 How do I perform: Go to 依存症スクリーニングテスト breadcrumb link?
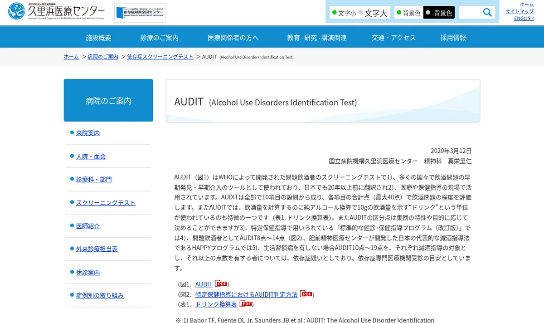(160, 57)
